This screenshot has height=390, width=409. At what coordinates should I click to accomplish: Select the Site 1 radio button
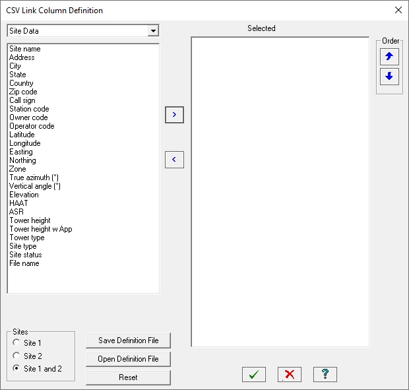[16, 342]
